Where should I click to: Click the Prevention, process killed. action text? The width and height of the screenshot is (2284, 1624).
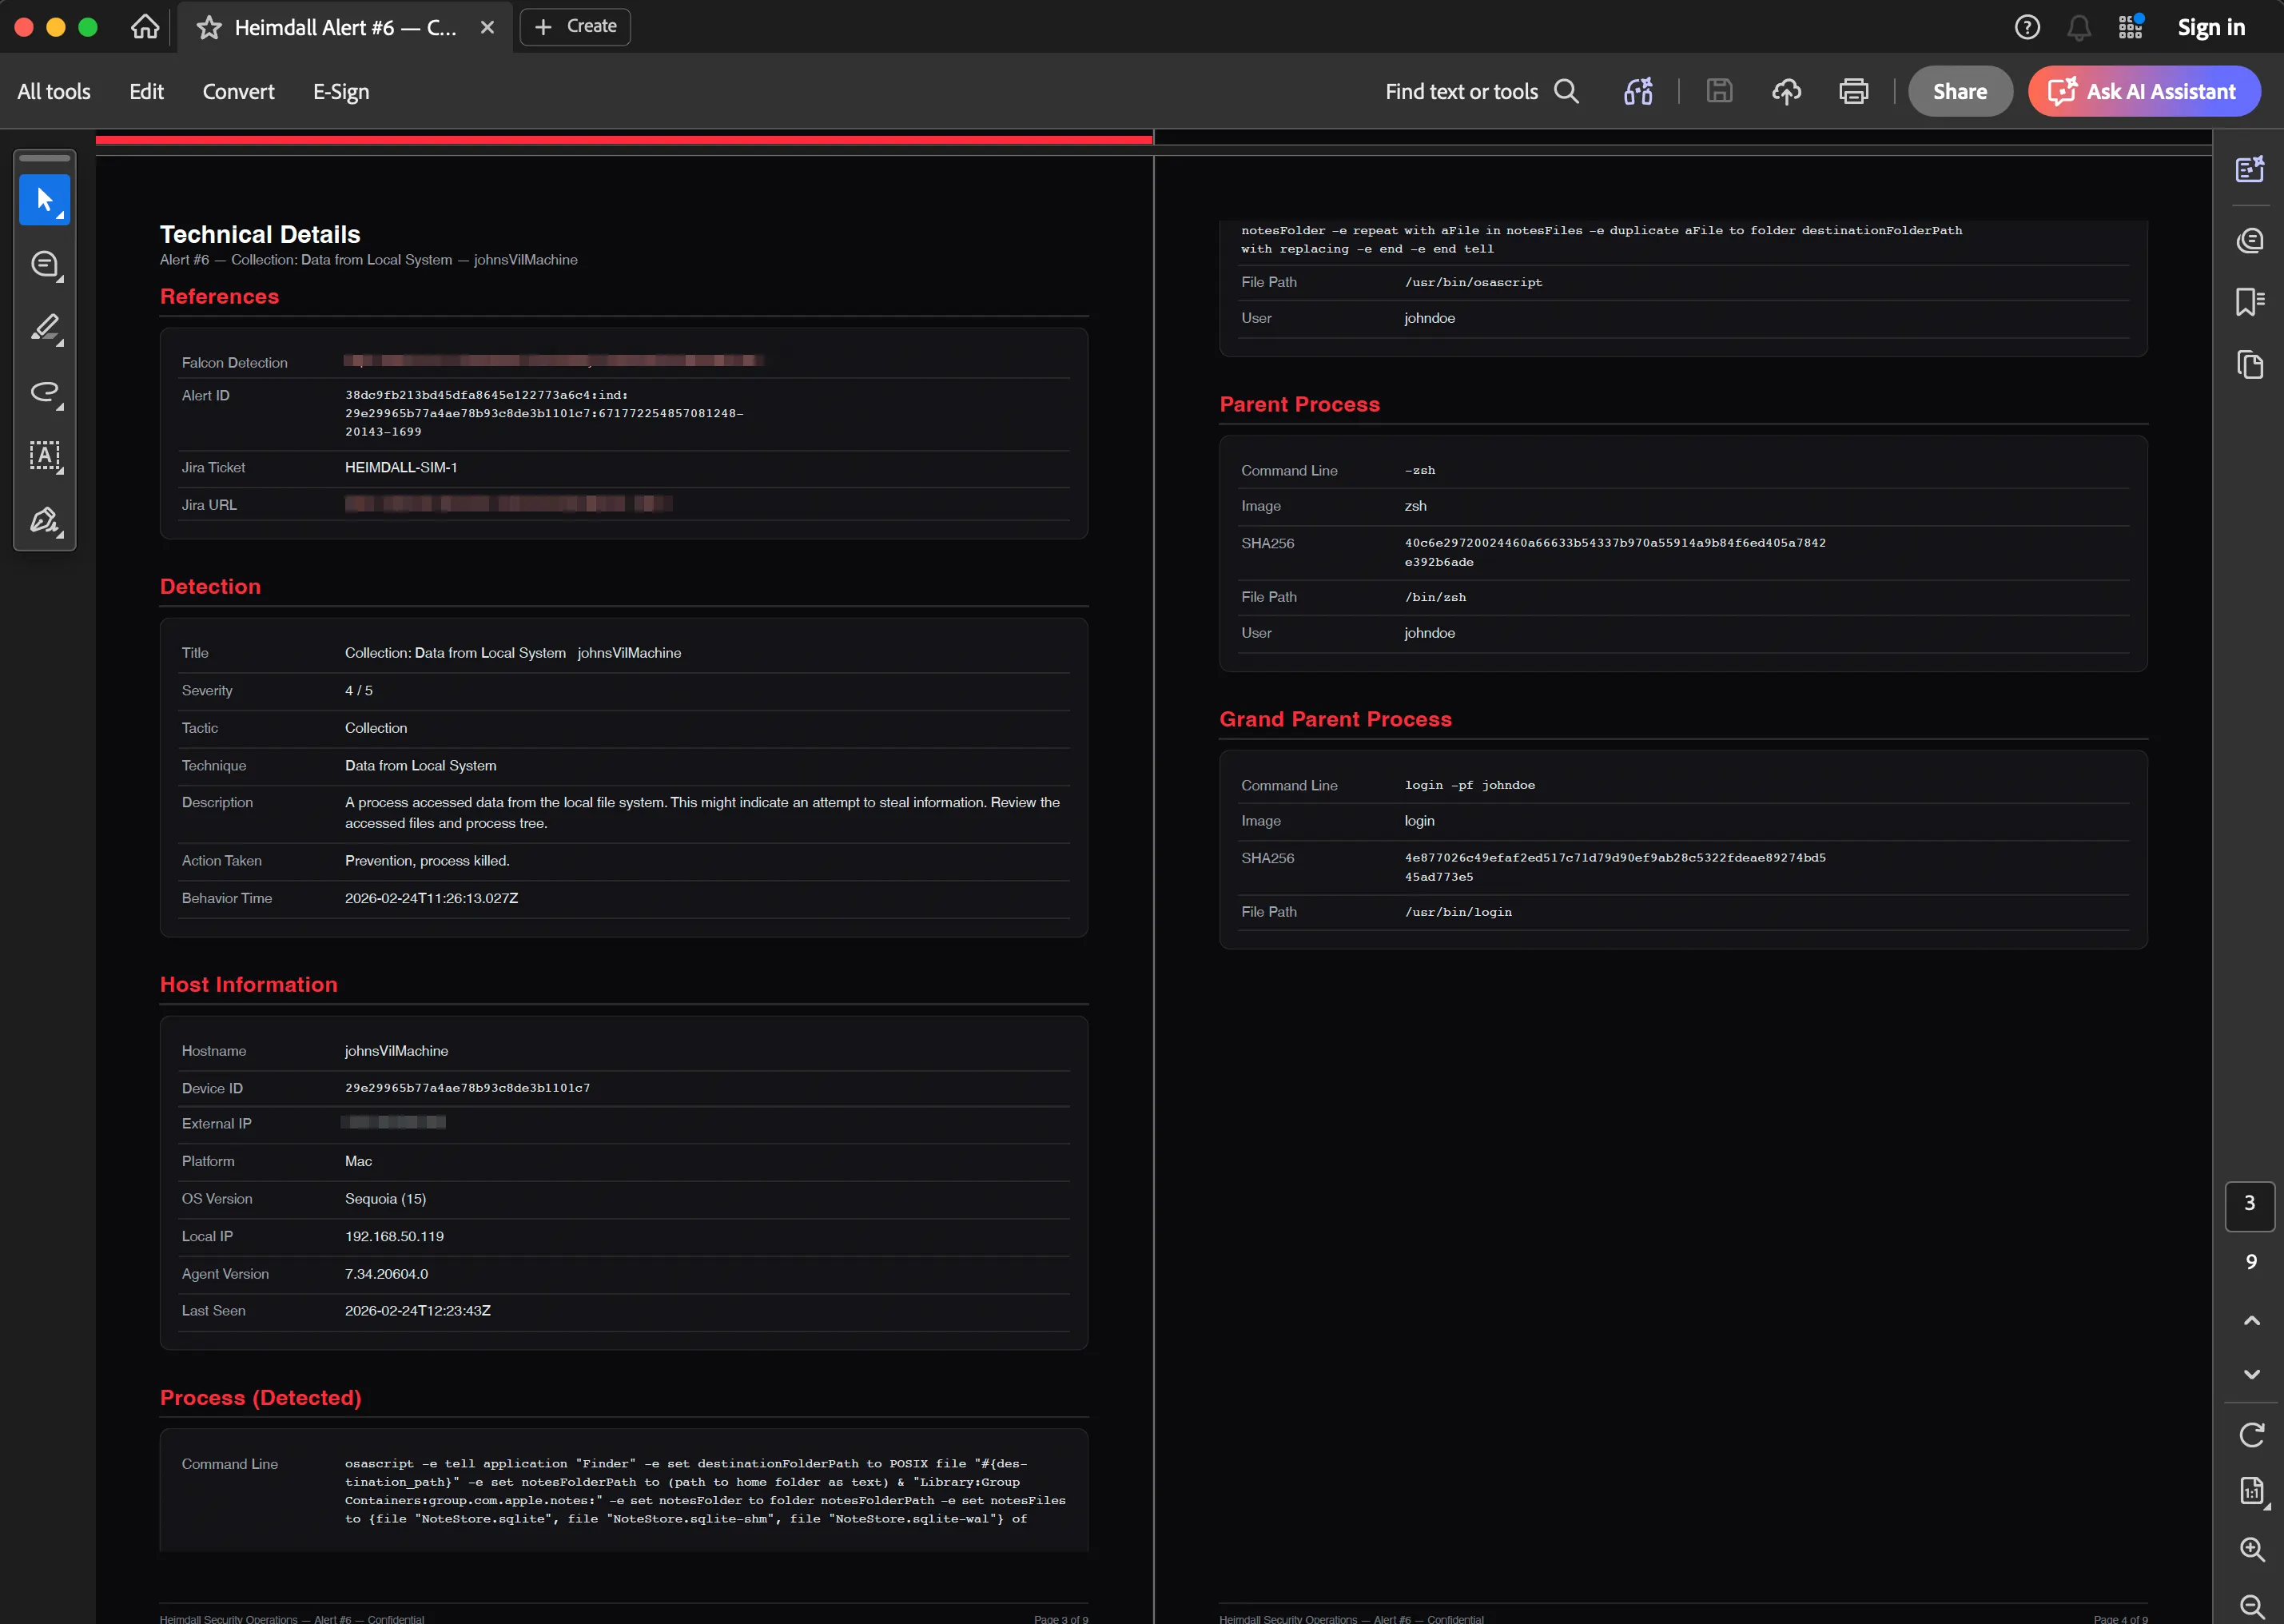click(427, 861)
